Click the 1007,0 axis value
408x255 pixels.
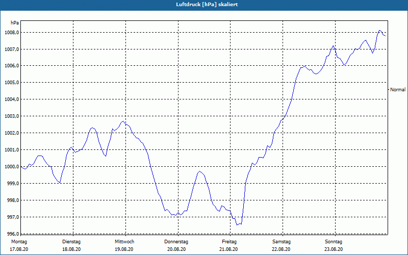click(x=12, y=49)
